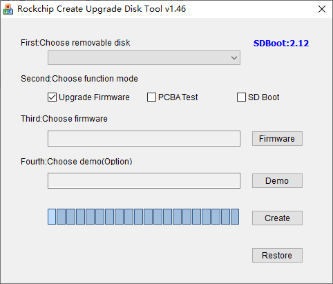Click the Restore button

[277, 255]
